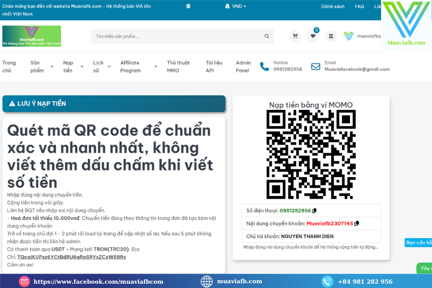
Task: Click the large Muaviafb.com corner logo
Action: pyautogui.click(x=407, y=24)
